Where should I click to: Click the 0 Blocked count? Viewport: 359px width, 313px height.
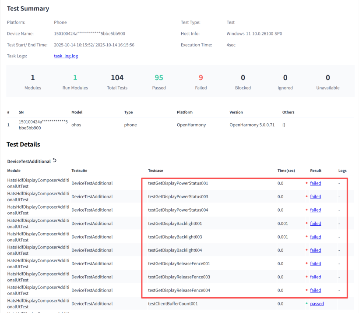(x=243, y=78)
